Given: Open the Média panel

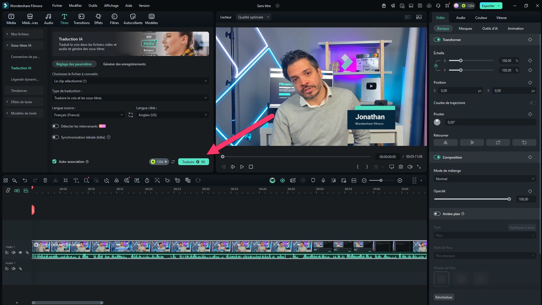Looking at the screenshot, I should [11, 19].
